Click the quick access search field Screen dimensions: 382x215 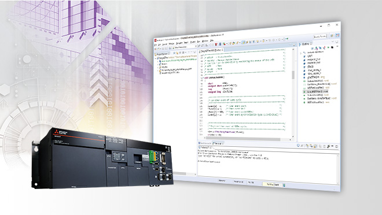(320, 36)
